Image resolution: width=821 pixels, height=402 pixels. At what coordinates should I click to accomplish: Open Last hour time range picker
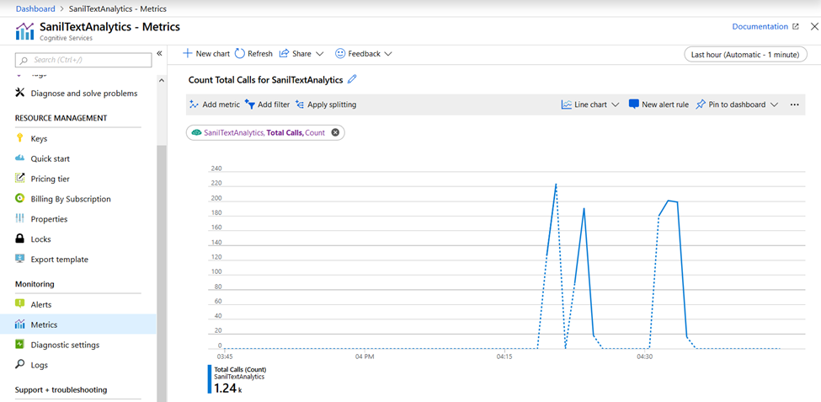[x=745, y=54]
